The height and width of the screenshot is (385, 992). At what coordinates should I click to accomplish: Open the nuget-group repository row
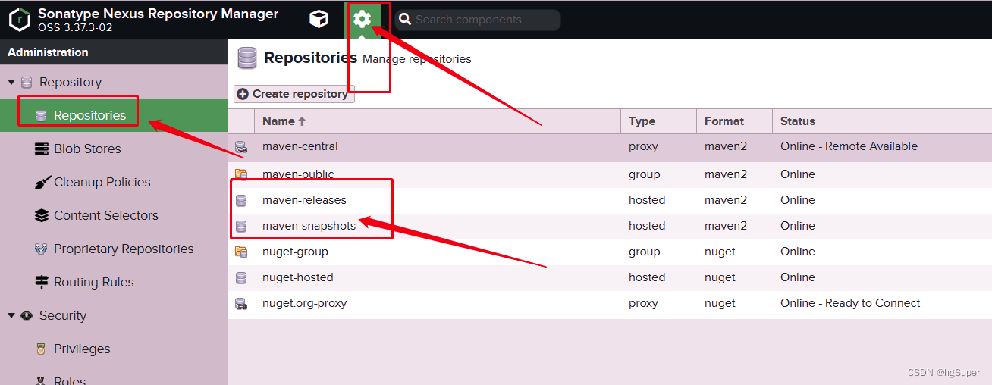(x=610, y=252)
